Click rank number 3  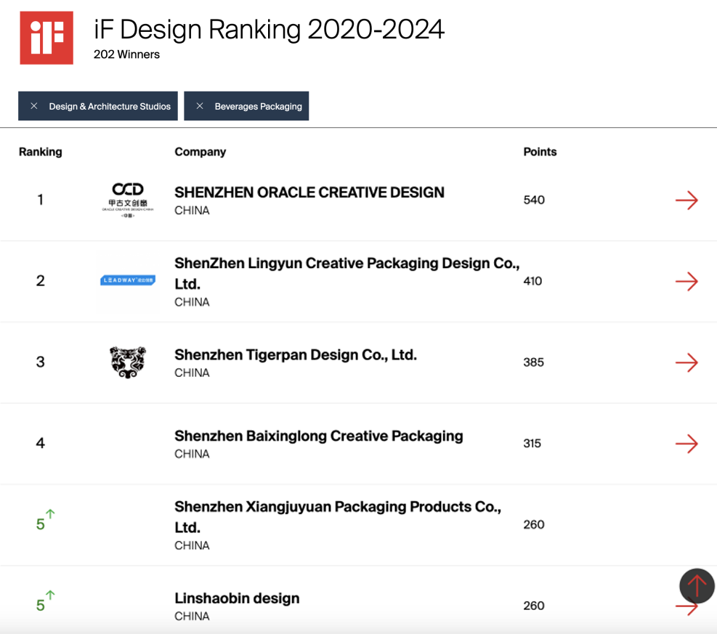[40, 362]
